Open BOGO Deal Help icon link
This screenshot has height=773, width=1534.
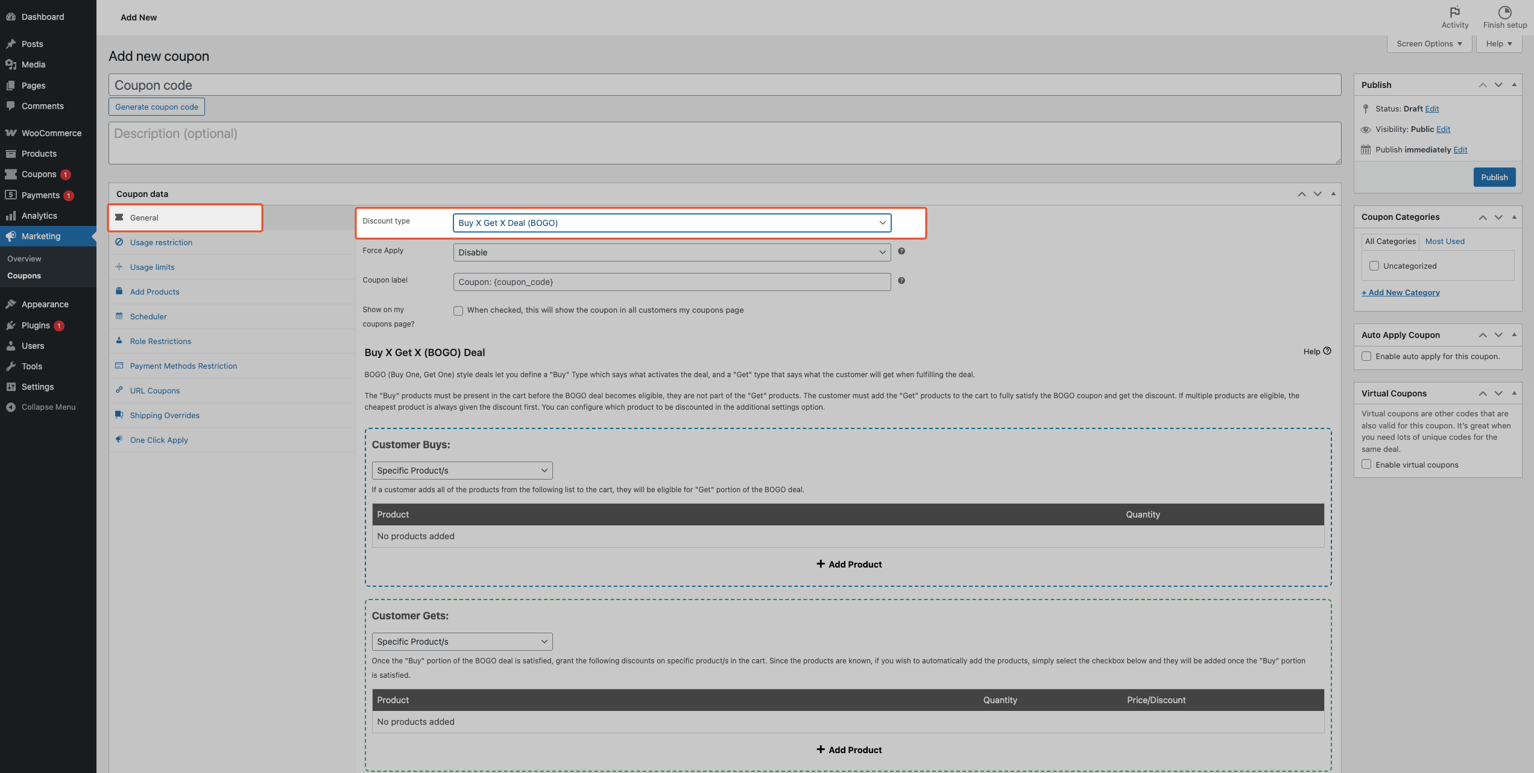(x=1327, y=351)
